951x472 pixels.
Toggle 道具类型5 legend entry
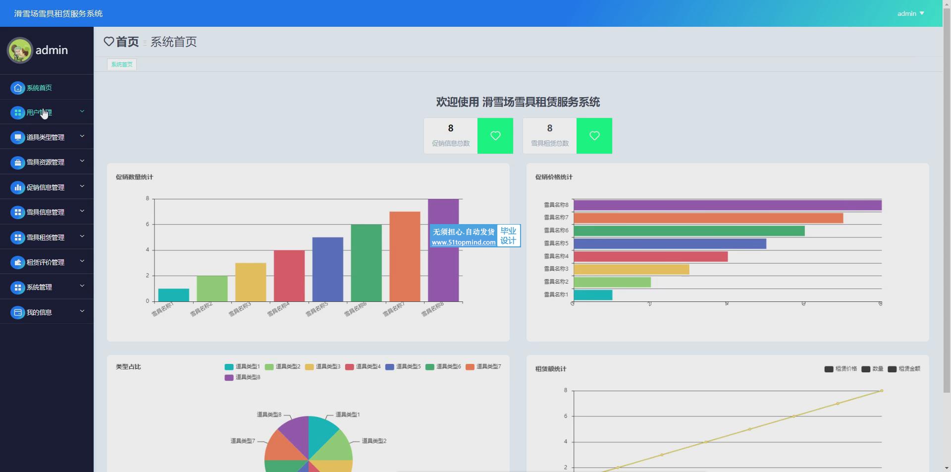click(403, 367)
